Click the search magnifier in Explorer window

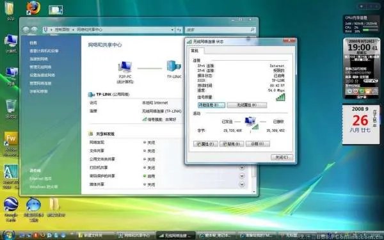click(x=253, y=29)
